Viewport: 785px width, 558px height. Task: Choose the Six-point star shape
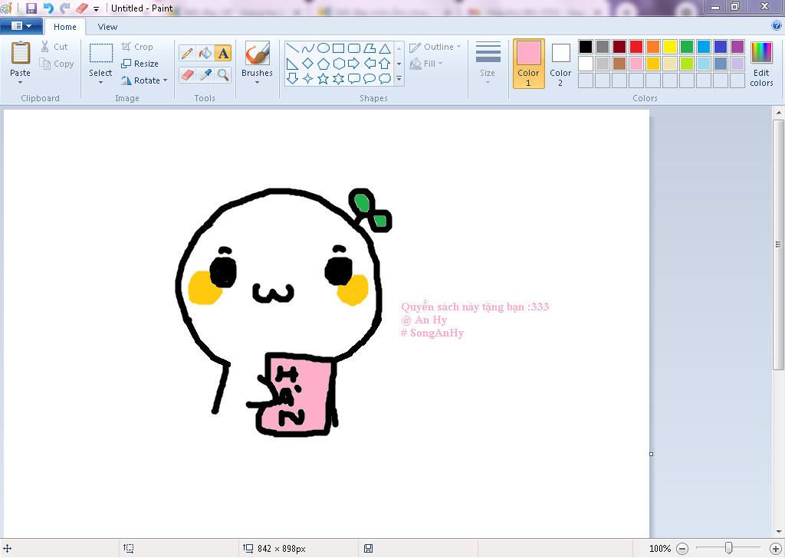[x=338, y=79]
